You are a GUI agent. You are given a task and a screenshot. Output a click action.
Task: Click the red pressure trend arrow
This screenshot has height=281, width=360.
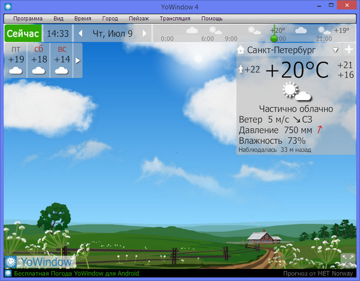320,130
